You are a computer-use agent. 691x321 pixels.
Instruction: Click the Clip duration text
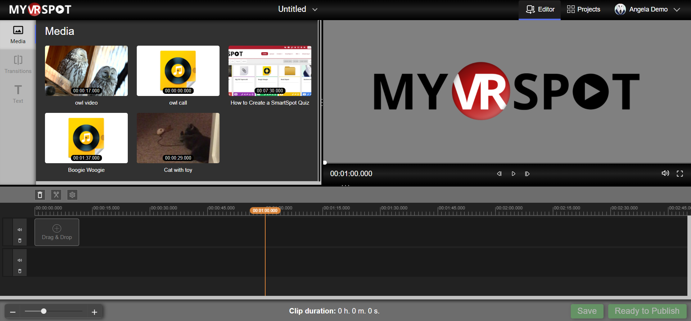click(334, 311)
